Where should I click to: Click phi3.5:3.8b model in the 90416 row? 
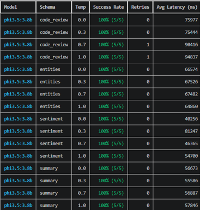coord(18,45)
